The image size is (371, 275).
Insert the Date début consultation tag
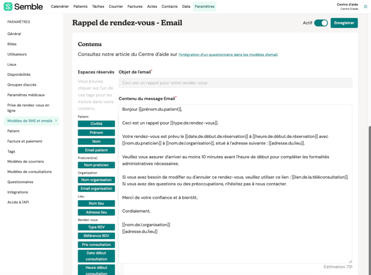click(96, 256)
